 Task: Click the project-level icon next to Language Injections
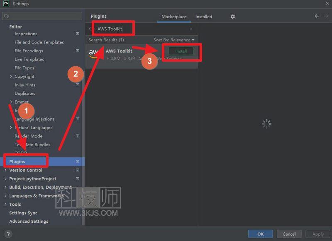coord(78,119)
